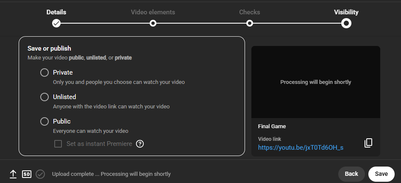The height and width of the screenshot is (183, 401).
Task: Click the checks complete checkmark icon
Action: tap(40, 174)
